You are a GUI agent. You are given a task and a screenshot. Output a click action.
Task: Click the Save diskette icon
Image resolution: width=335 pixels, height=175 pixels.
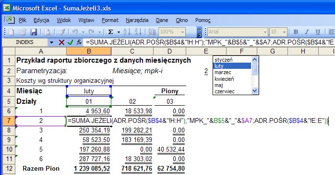34,32
